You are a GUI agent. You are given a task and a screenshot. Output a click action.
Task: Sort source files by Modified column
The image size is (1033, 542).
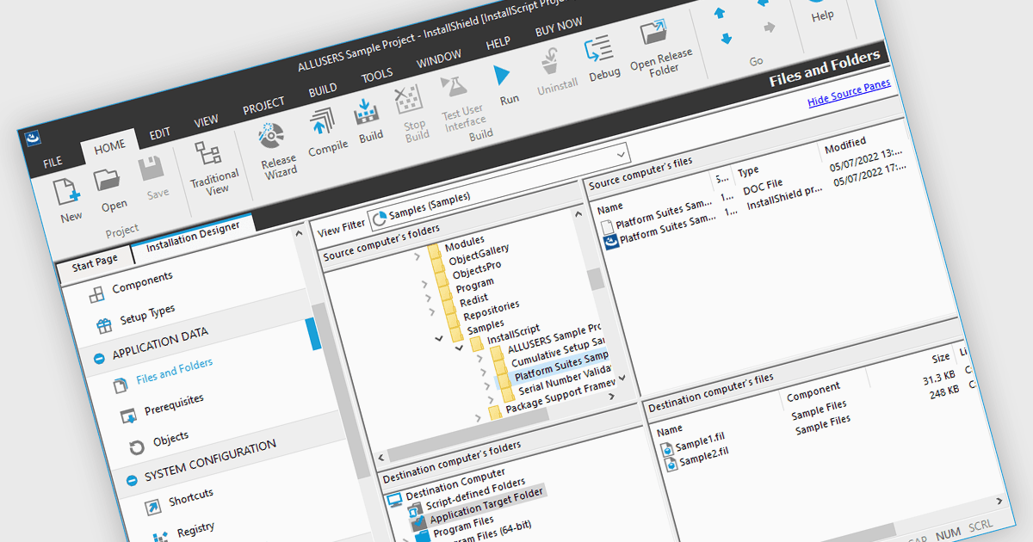click(x=845, y=145)
